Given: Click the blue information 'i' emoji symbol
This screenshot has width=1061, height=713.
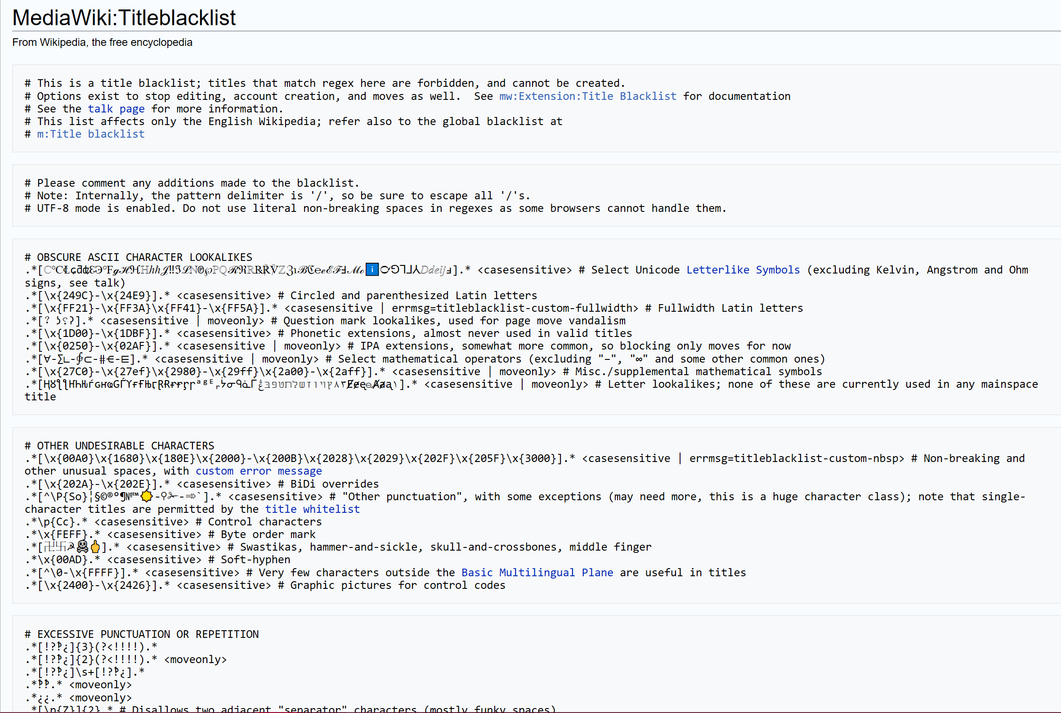Looking at the screenshot, I should click(372, 269).
